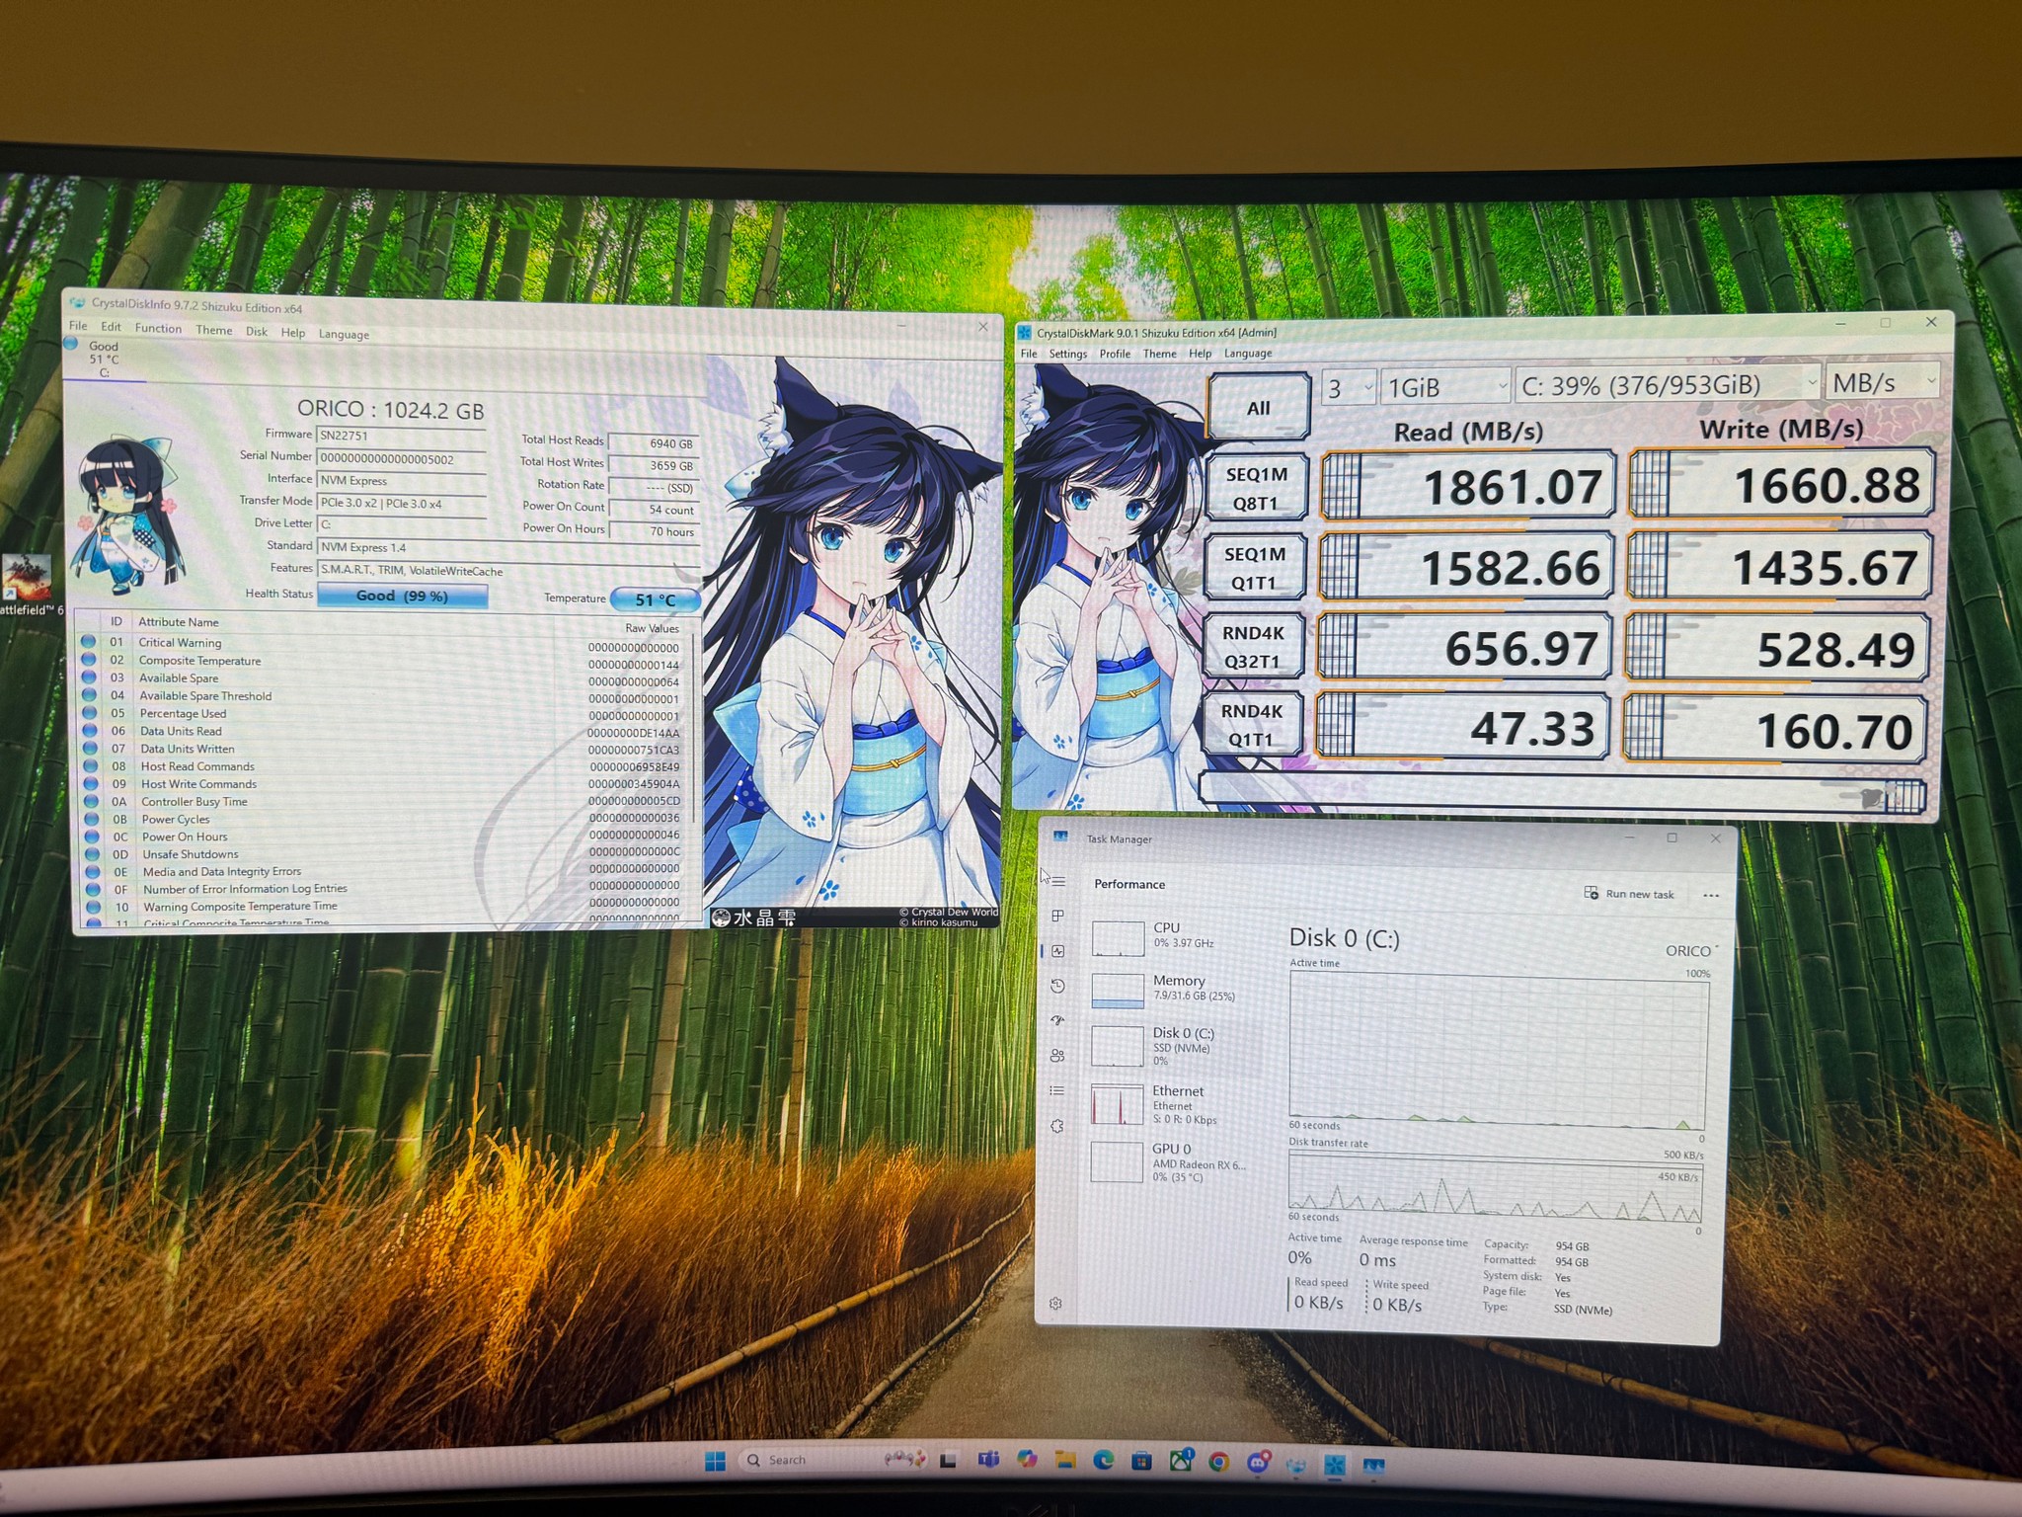Run all CrystalDiskMark benchmarks with All
The image size is (2022, 1517).
coord(1258,408)
